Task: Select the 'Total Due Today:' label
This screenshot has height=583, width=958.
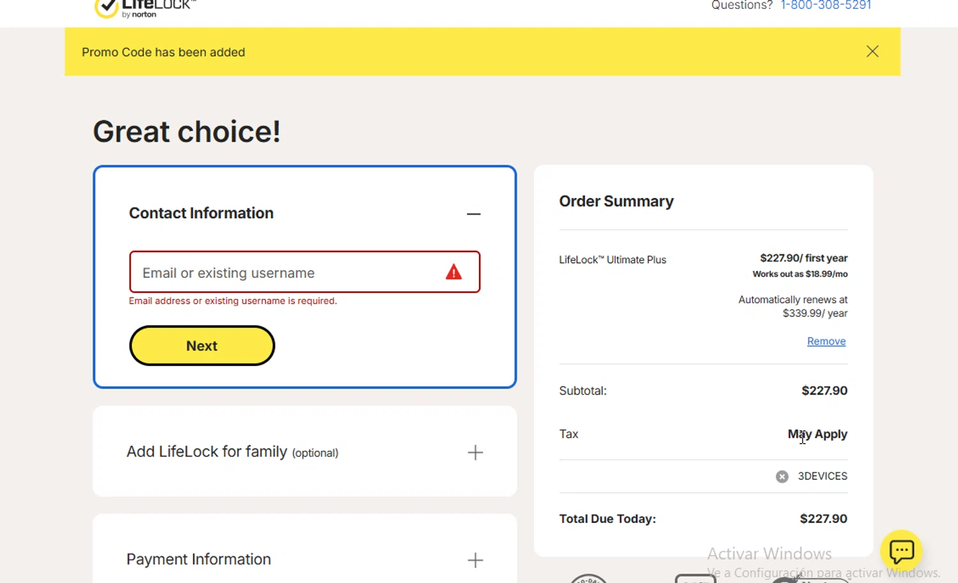Action: coord(607,519)
